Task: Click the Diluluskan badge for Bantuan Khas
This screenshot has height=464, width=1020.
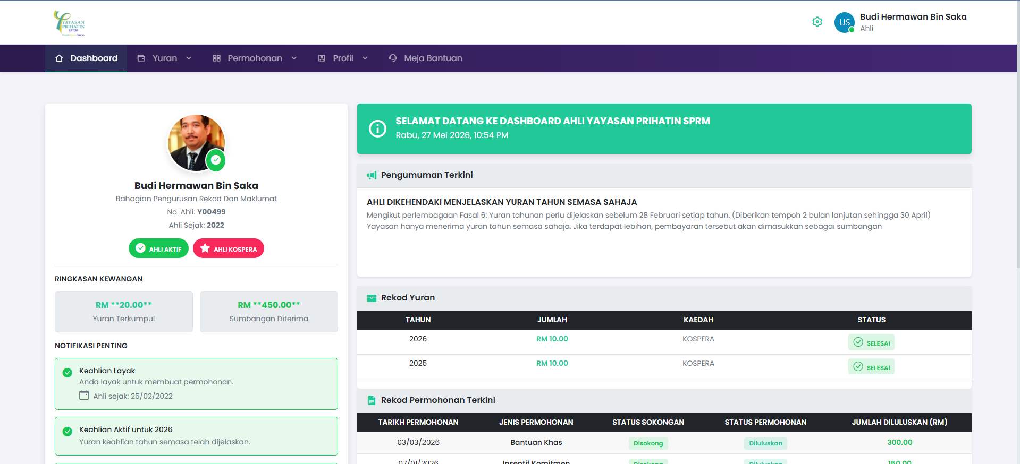Action: coord(765,443)
